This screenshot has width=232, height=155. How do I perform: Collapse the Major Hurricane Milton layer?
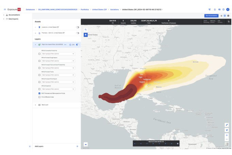pyautogui.click(x=35, y=44)
